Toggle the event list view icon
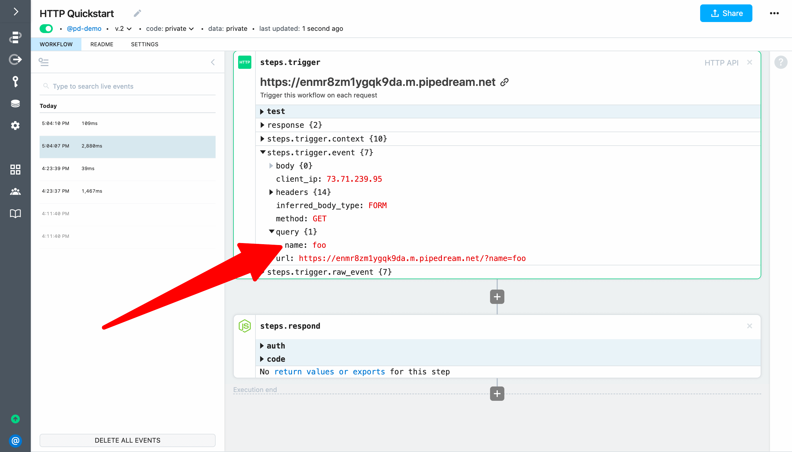792x452 pixels. coord(43,62)
